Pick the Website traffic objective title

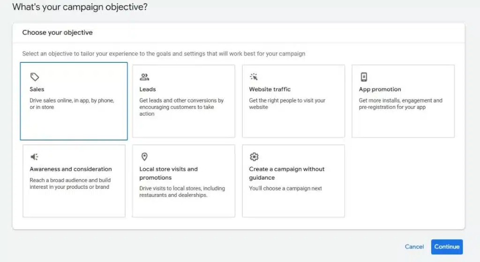point(270,89)
